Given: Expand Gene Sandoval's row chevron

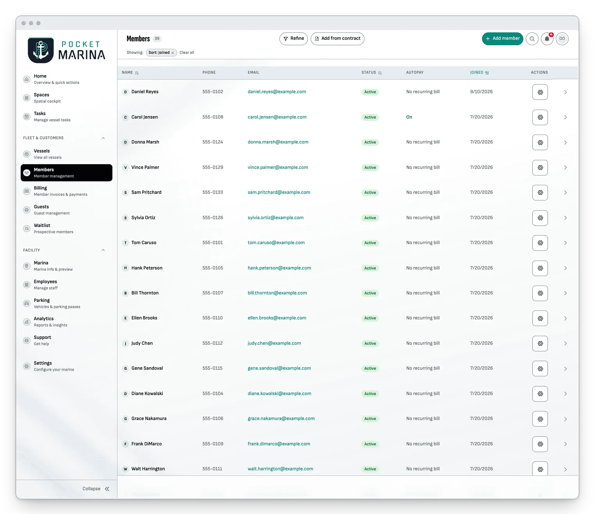Looking at the screenshot, I should [x=565, y=369].
